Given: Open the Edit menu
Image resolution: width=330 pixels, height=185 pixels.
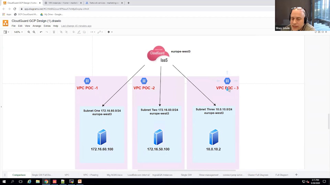Looking at the screenshot, I should pyautogui.click(x=20, y=26).
